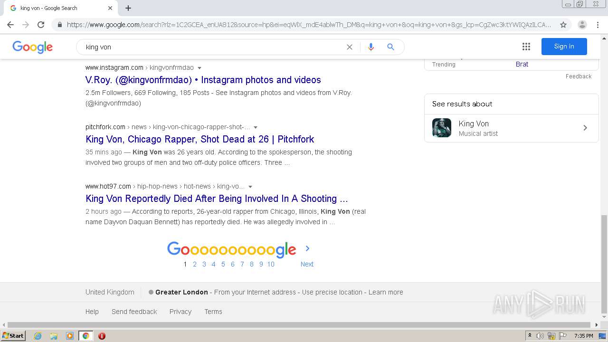This screenshot has height=342, width=608.
Task: Click the action center flag tray icon
Action: pos(563,336)
